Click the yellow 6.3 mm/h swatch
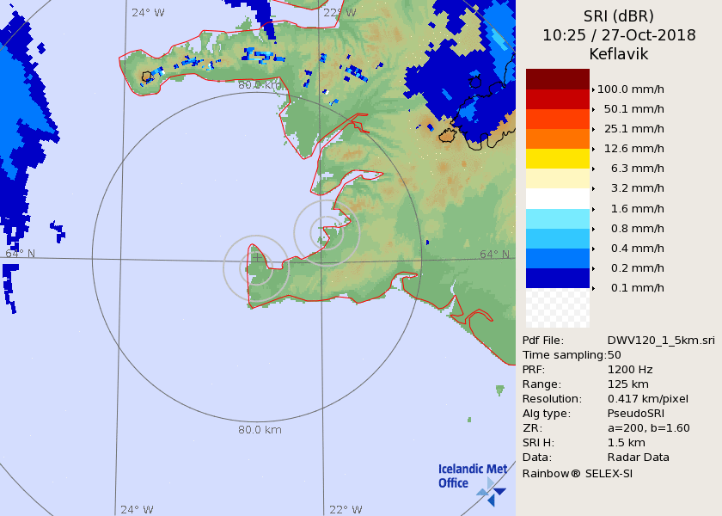722x516 pixels. click(558, 158)
